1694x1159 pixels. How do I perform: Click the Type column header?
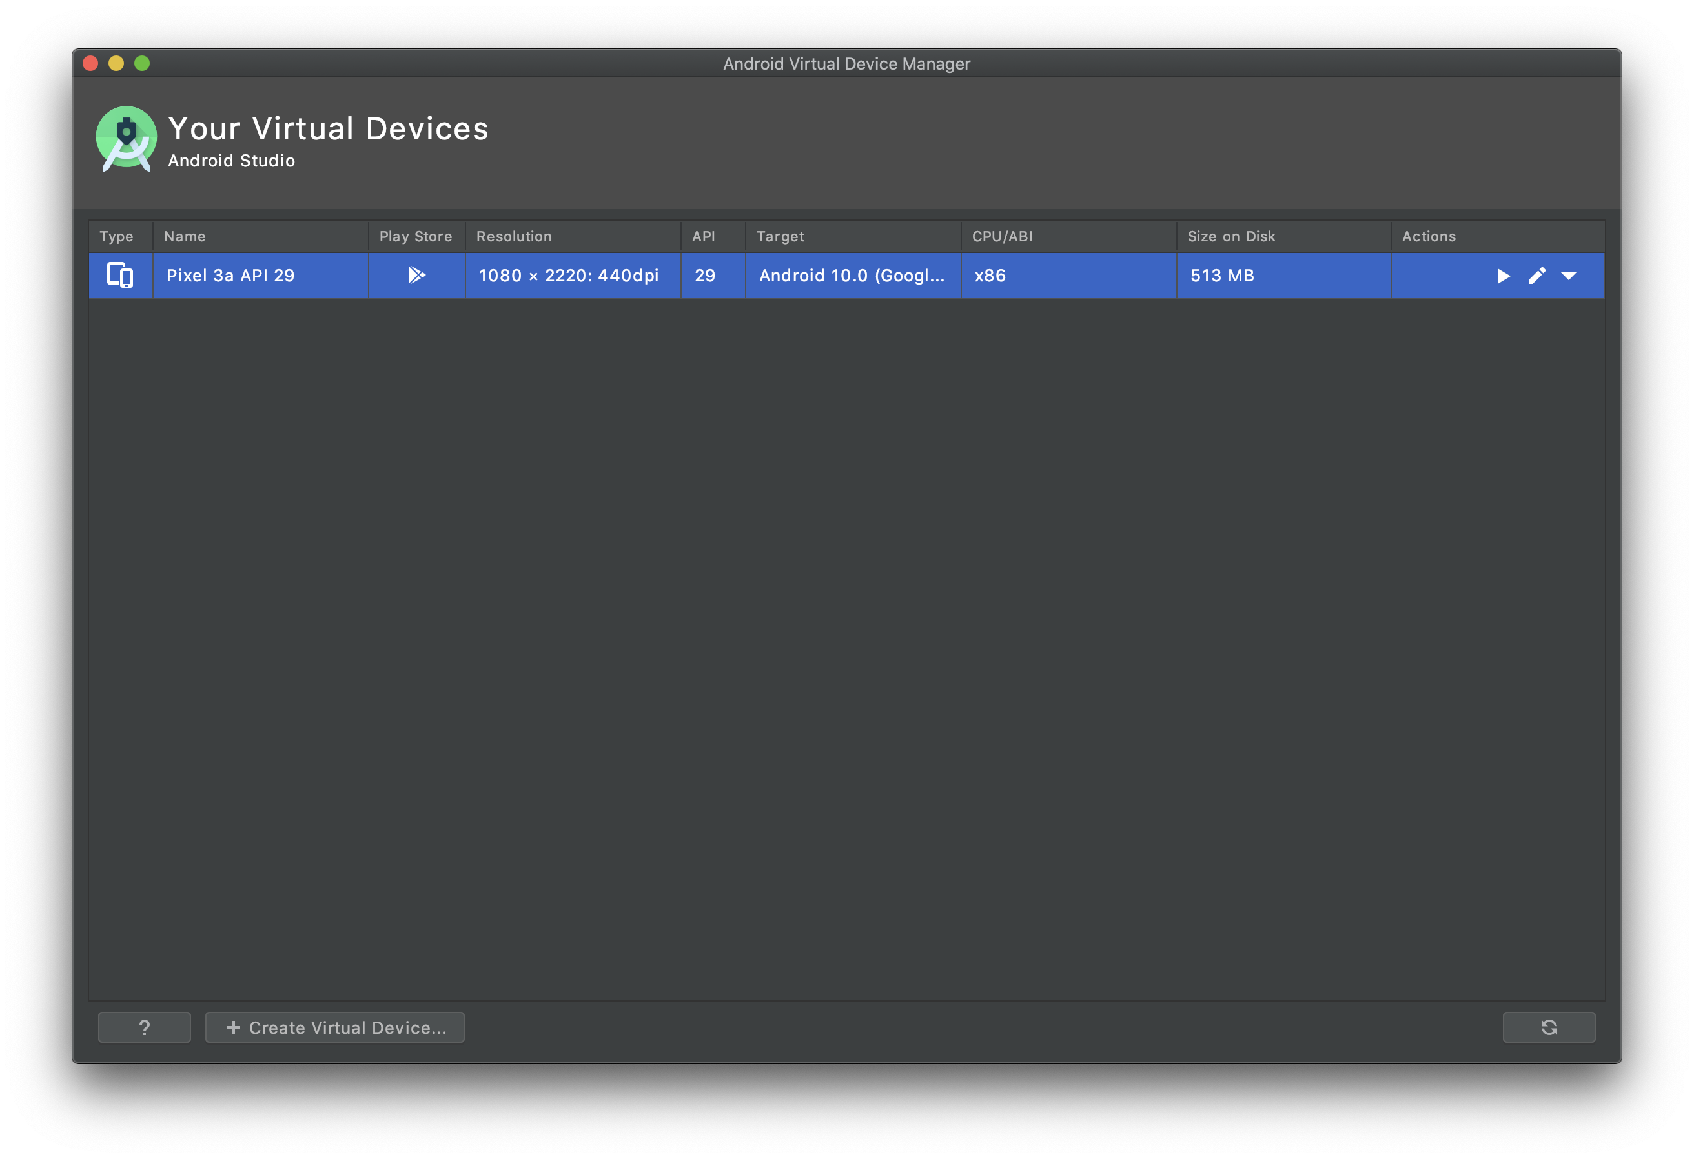point(117,237)
